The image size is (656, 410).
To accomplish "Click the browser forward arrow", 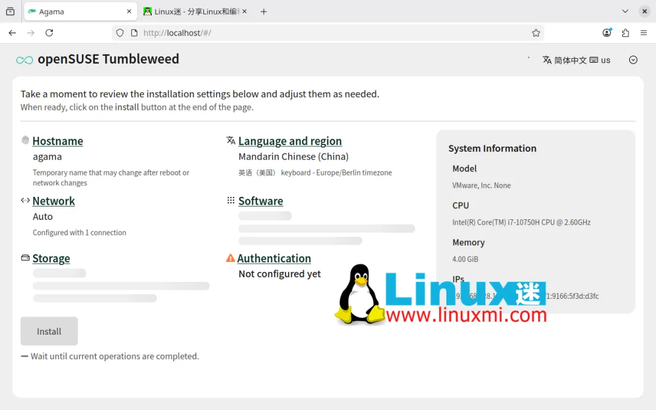I will pyautogui.click(x=30, y=33).
